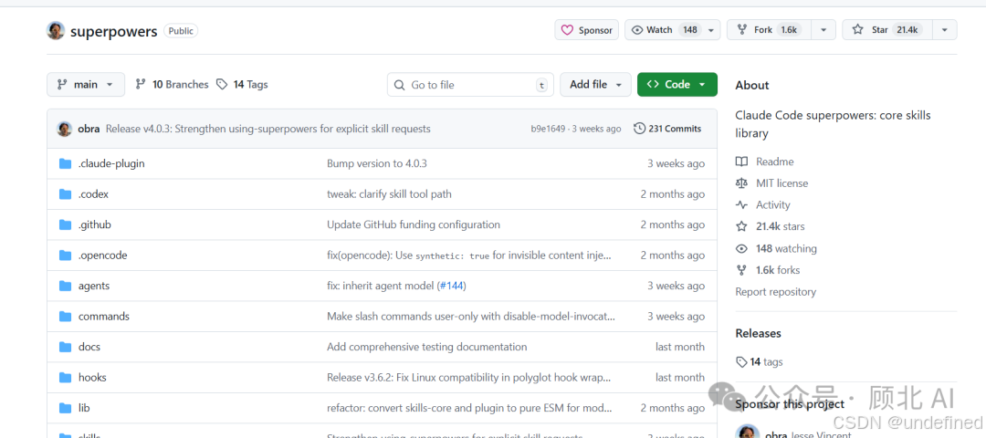Click the hooks folder icon
Screen dimensions: 986x438
[66, 378]
